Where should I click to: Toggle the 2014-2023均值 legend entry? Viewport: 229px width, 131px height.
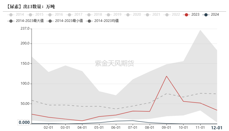point(102,21)
